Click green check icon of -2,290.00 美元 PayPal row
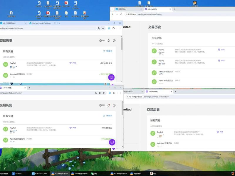This screenshot has height=176, width=235. click(6, 64)
